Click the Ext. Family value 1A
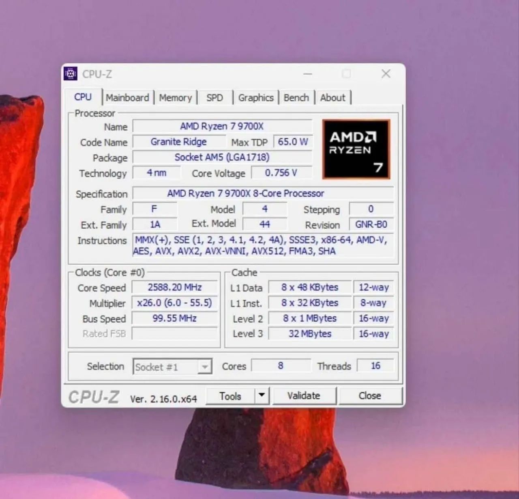 [154, 225]
